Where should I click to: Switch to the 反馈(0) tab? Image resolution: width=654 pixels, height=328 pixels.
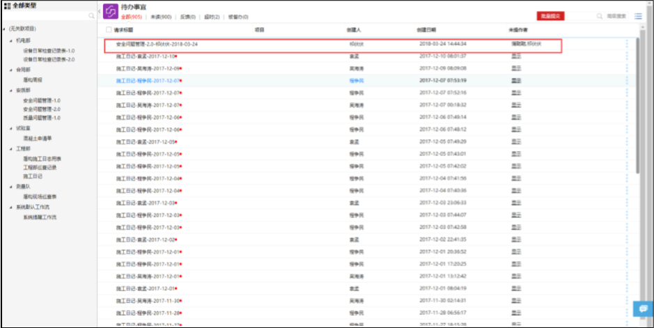point(187,17)
